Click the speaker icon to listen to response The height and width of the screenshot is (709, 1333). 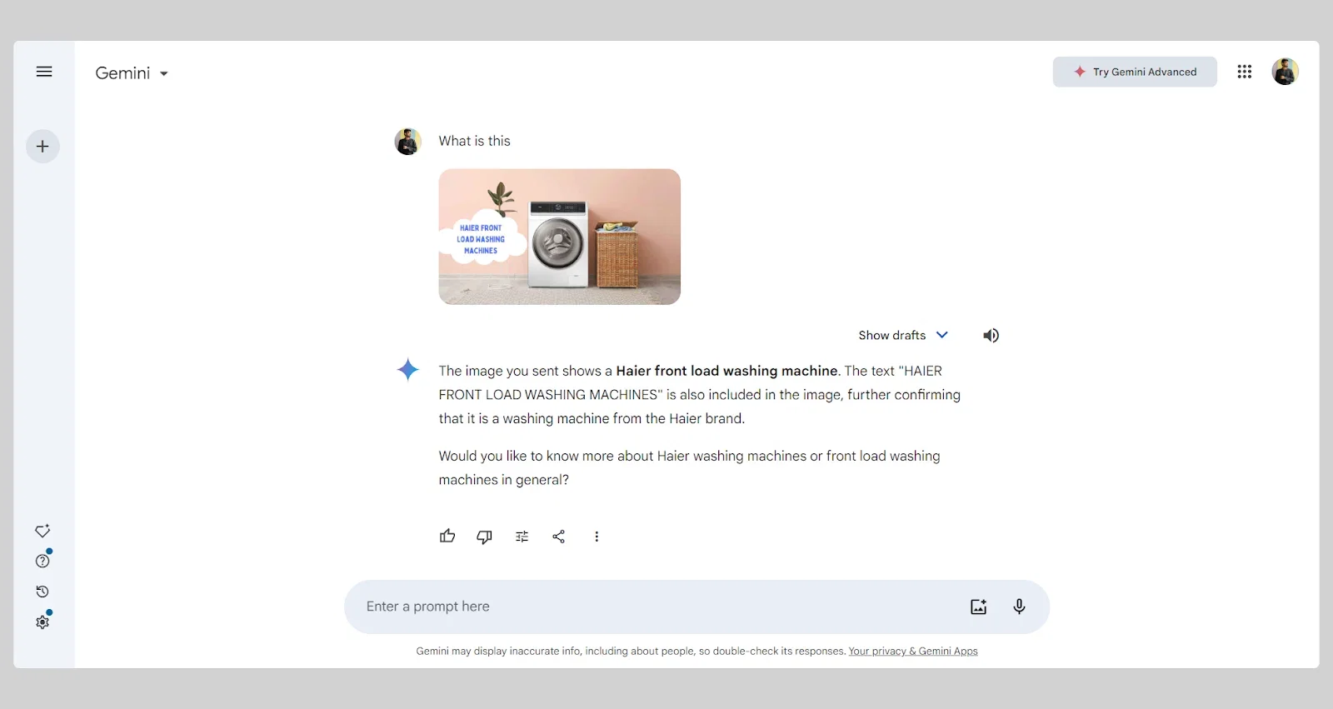coord(991,335)
